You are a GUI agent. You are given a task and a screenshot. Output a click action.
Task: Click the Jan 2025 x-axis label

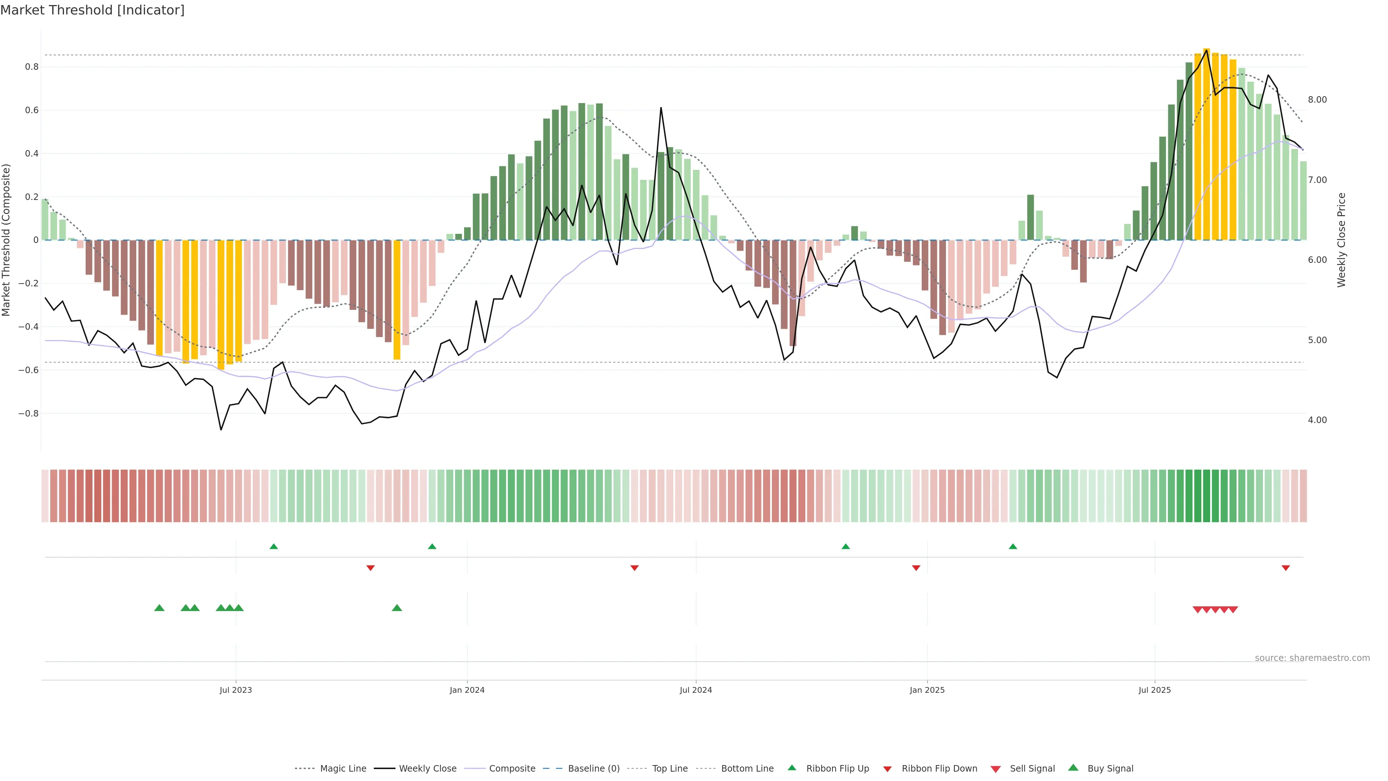tap(927, 690)
